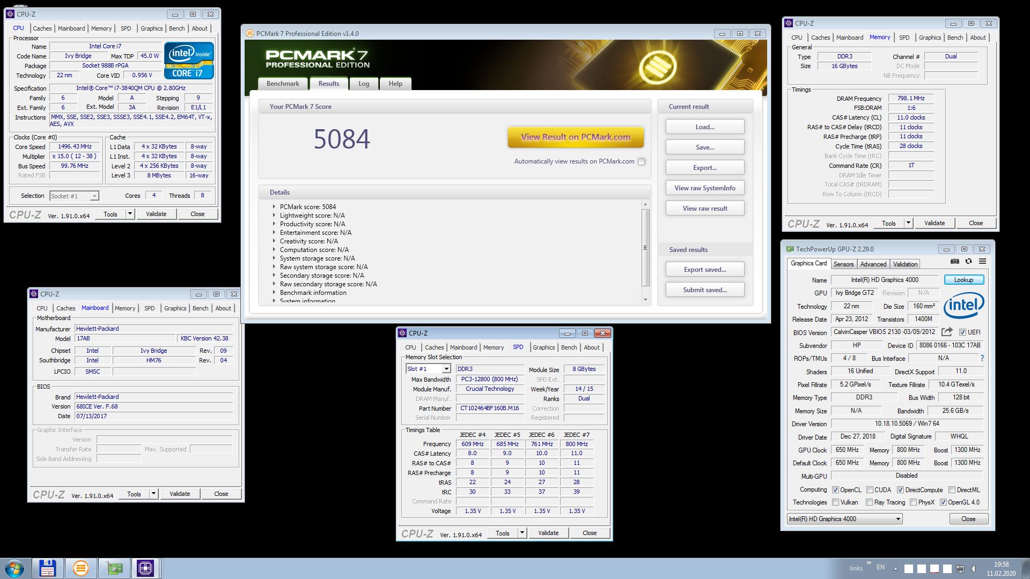Click the floppy disk taskbar icon
This screenshot has width=1030, height=579.
pyautogui.click(x=47, y=568)
